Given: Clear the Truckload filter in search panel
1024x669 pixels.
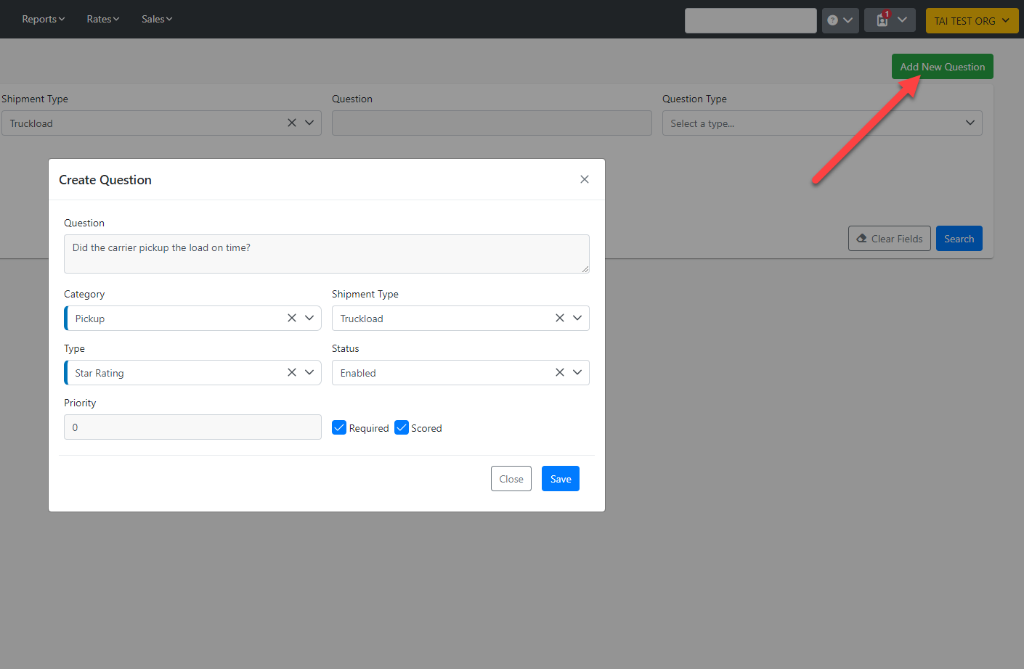Looking at the screenshot, I should [x=291, y=123].
